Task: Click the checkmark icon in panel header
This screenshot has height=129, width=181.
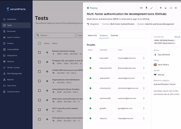Action: coord(151,8)
